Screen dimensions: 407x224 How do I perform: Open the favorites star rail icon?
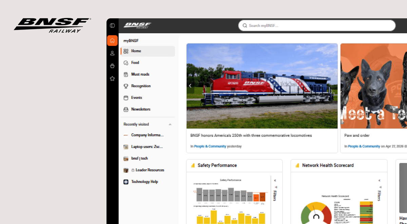point(112,78)
